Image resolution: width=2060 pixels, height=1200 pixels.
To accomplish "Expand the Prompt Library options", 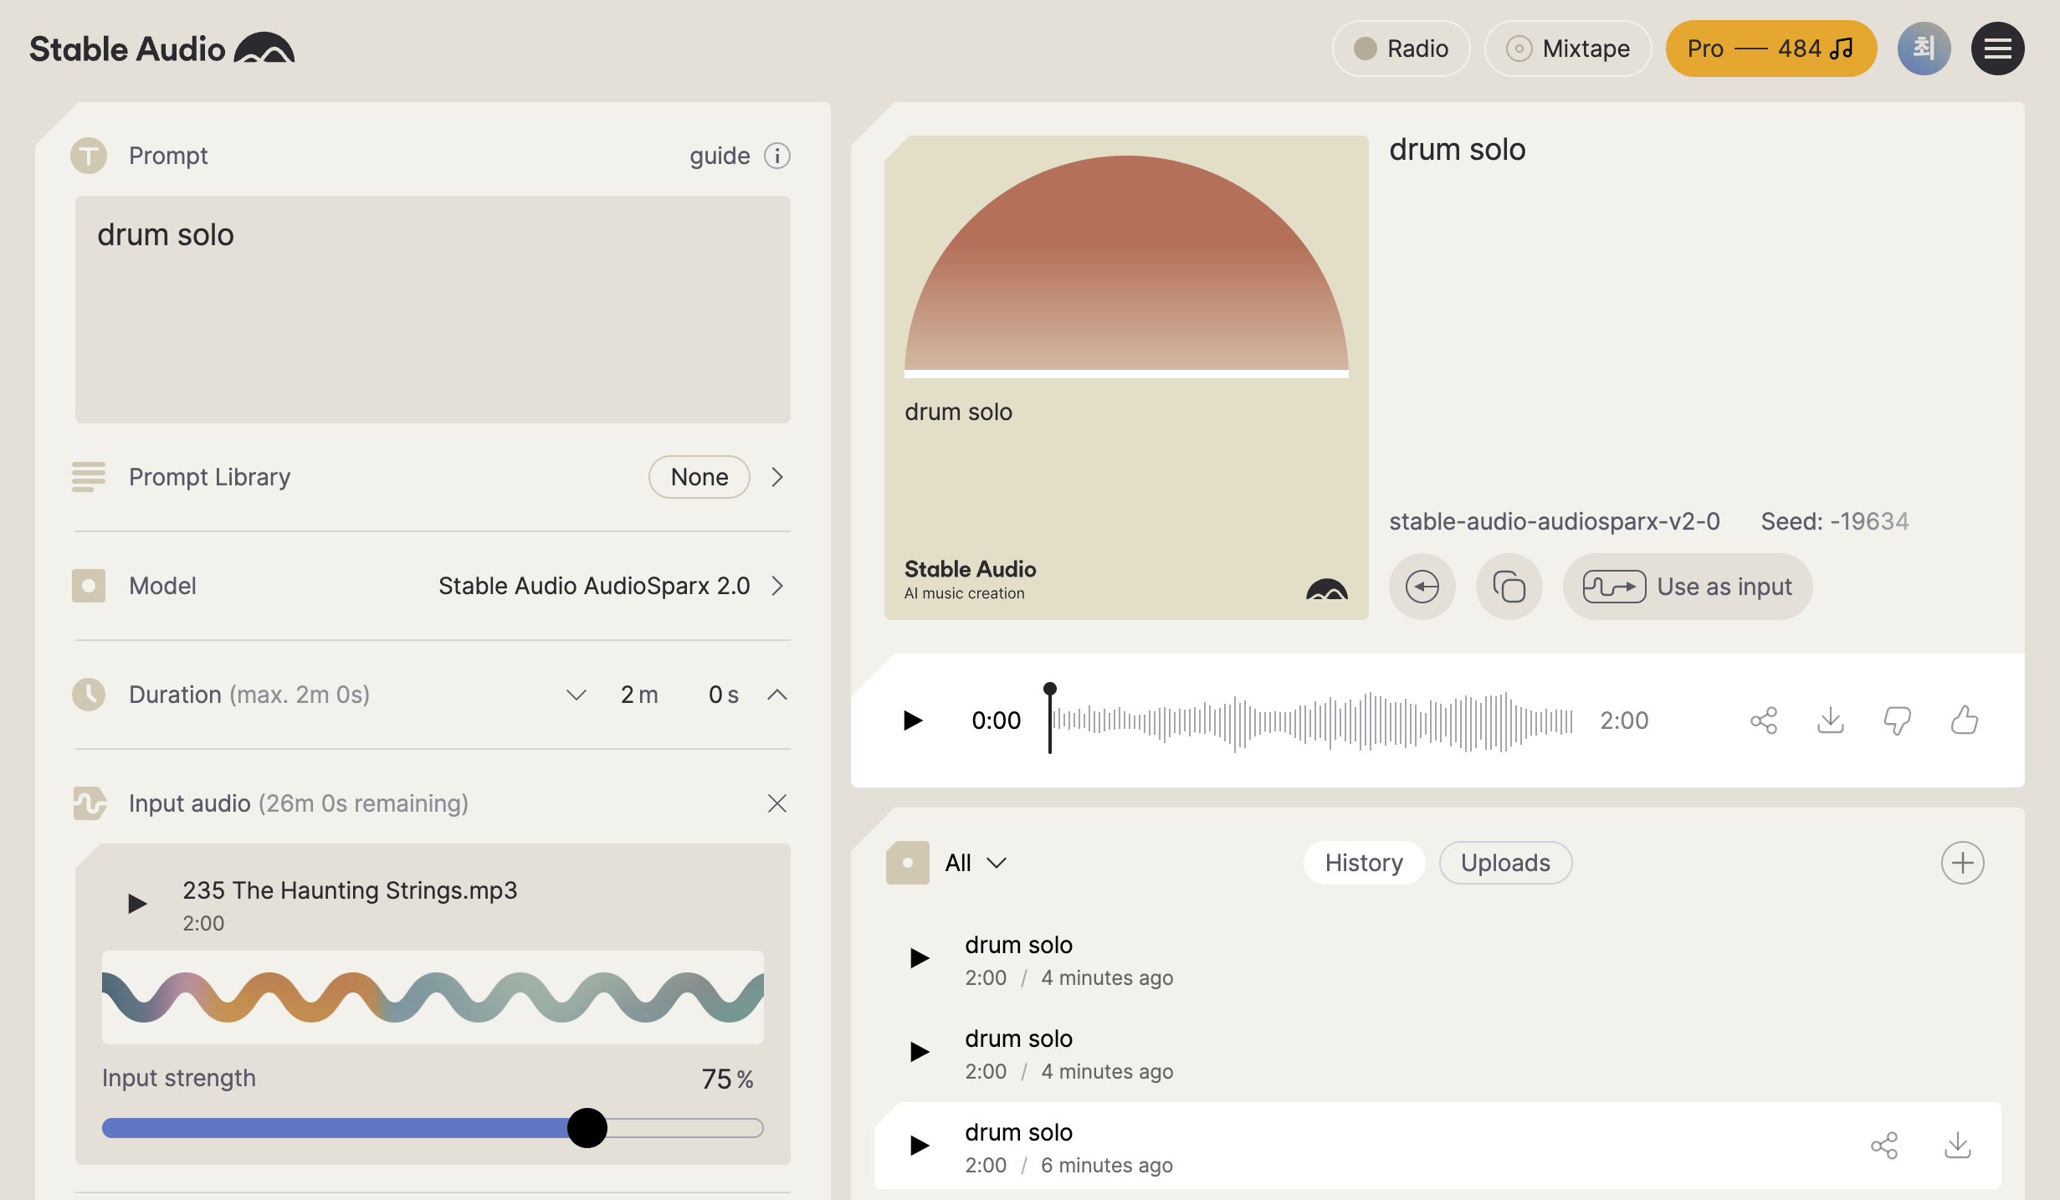I will tap(776, 477).
